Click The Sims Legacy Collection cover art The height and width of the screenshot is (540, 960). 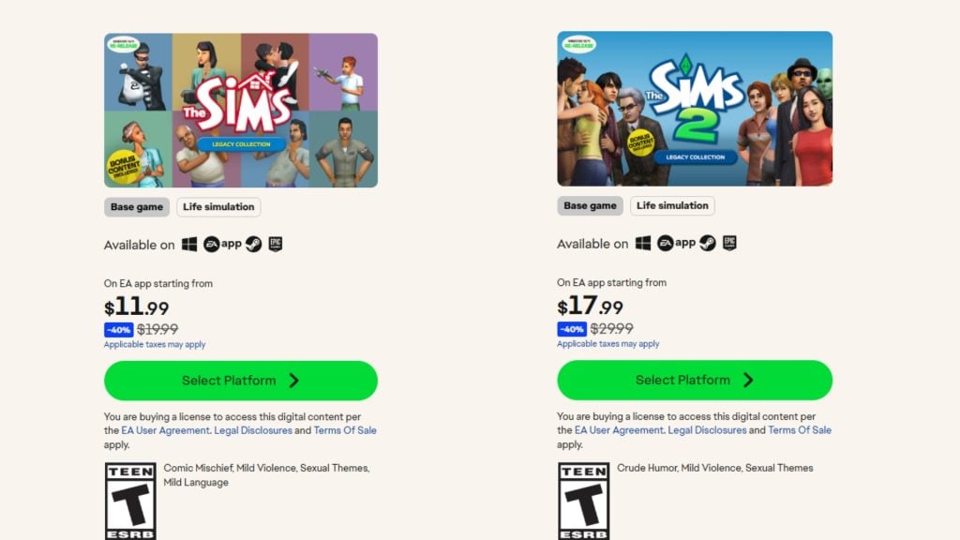(x=240, y=108)
